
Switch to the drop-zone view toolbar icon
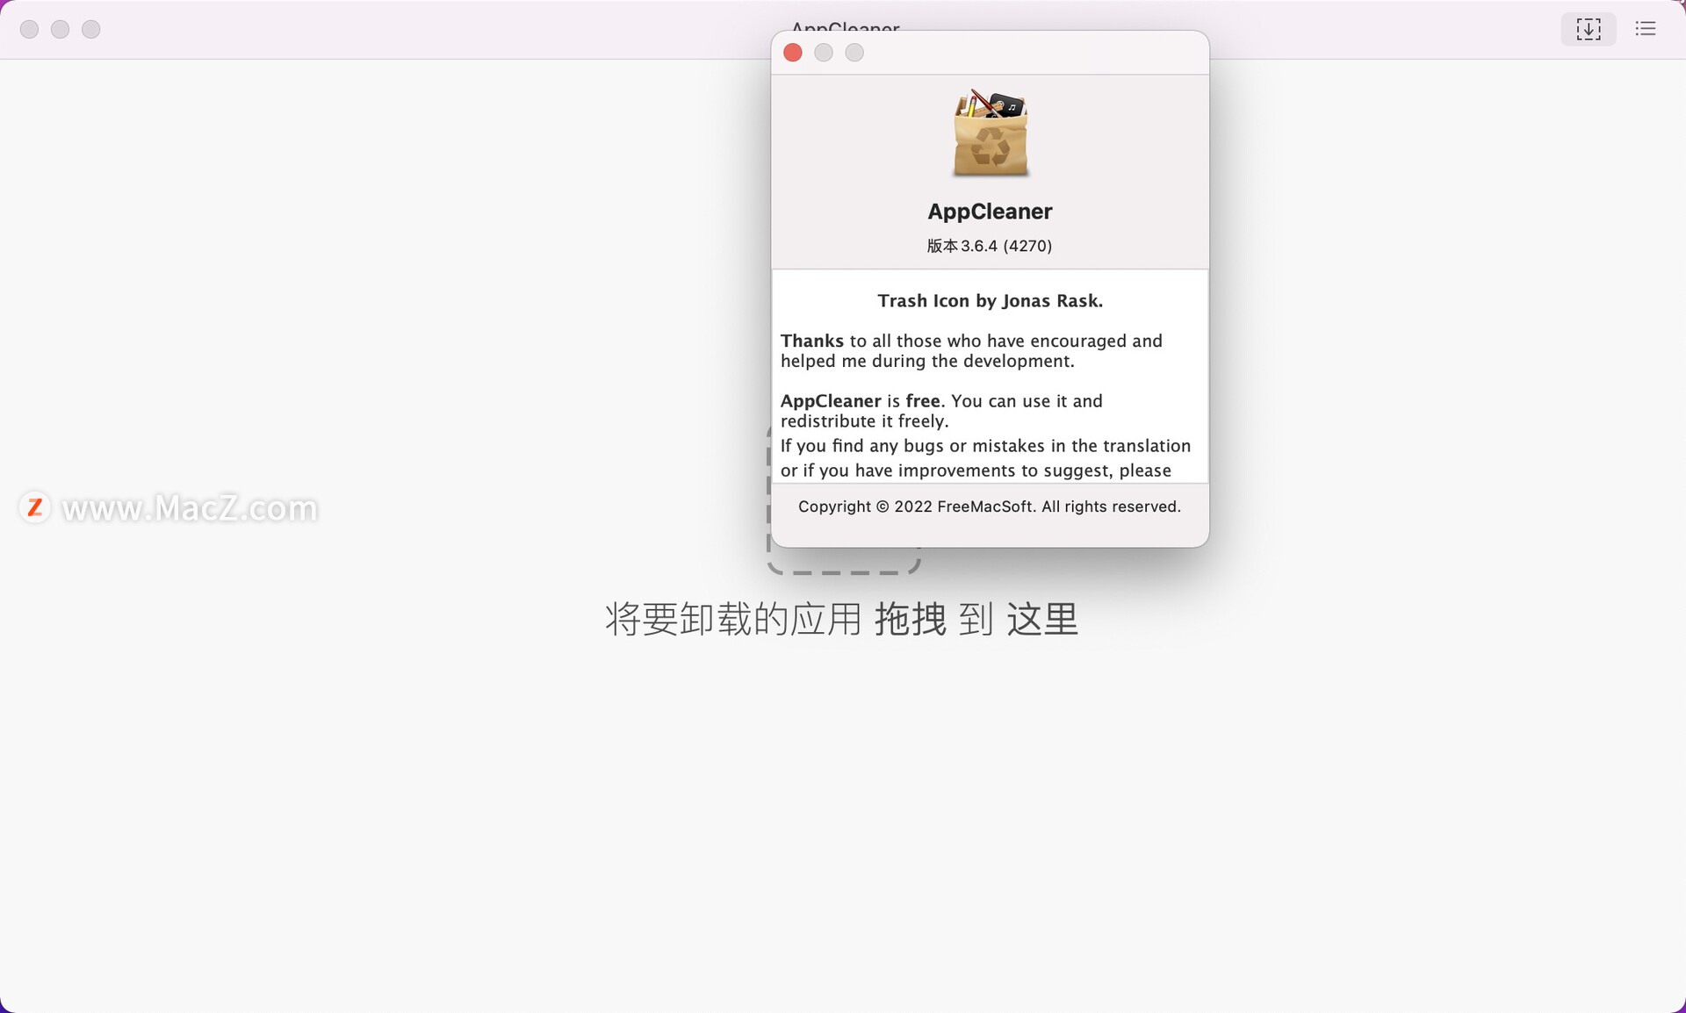tap(1588, 29)
